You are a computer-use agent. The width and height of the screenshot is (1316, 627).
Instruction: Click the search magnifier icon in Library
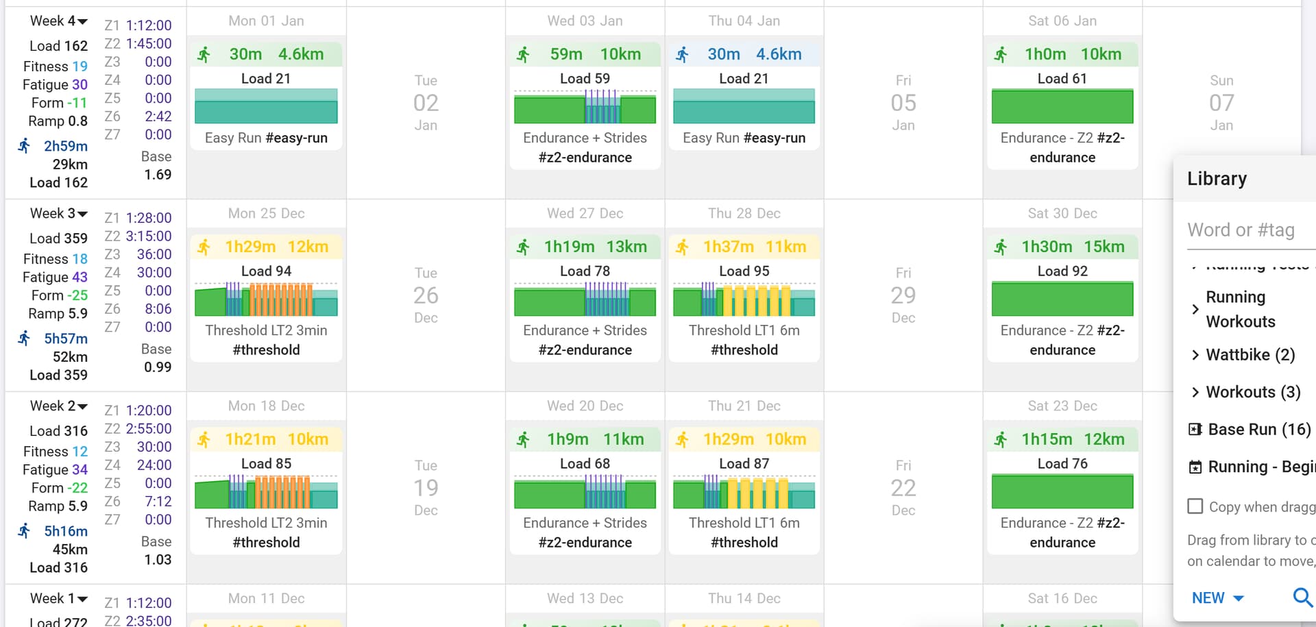point(1302,598)
